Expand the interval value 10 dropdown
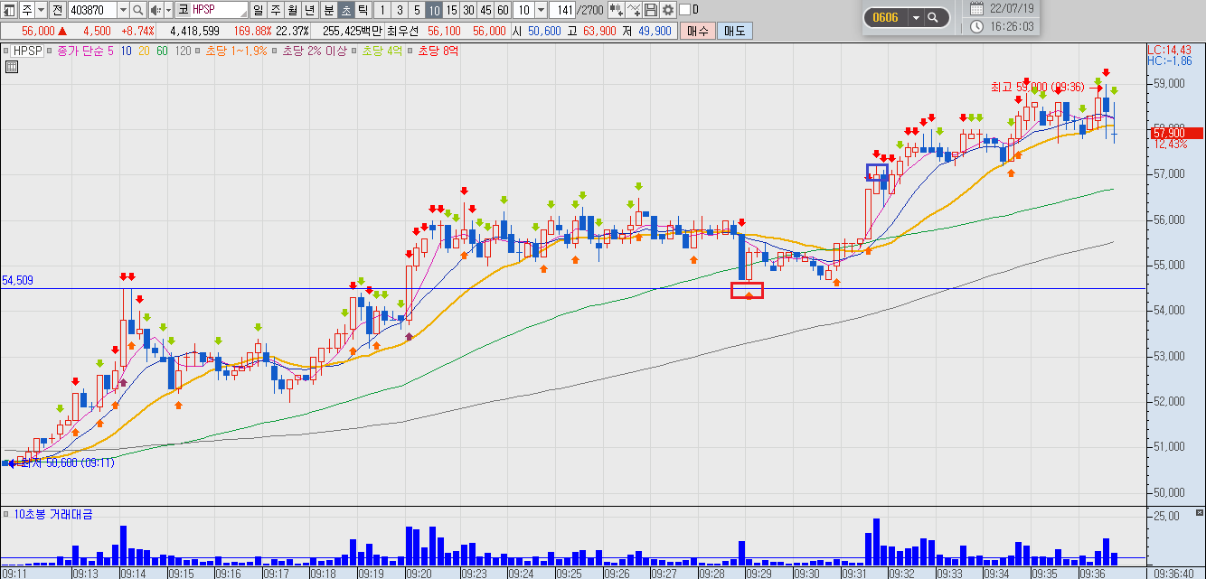This screenshot has width=1206, height=579. coord(541,10)
